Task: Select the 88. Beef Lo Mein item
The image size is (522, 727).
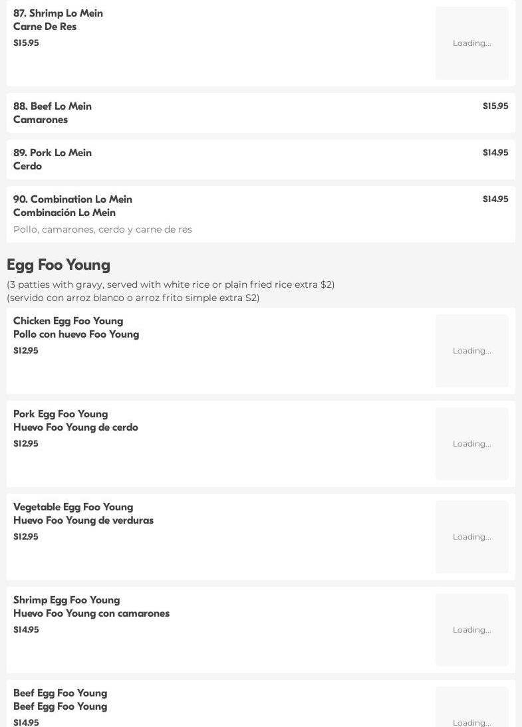Action: pyautogui.click(x=261, y=113)
